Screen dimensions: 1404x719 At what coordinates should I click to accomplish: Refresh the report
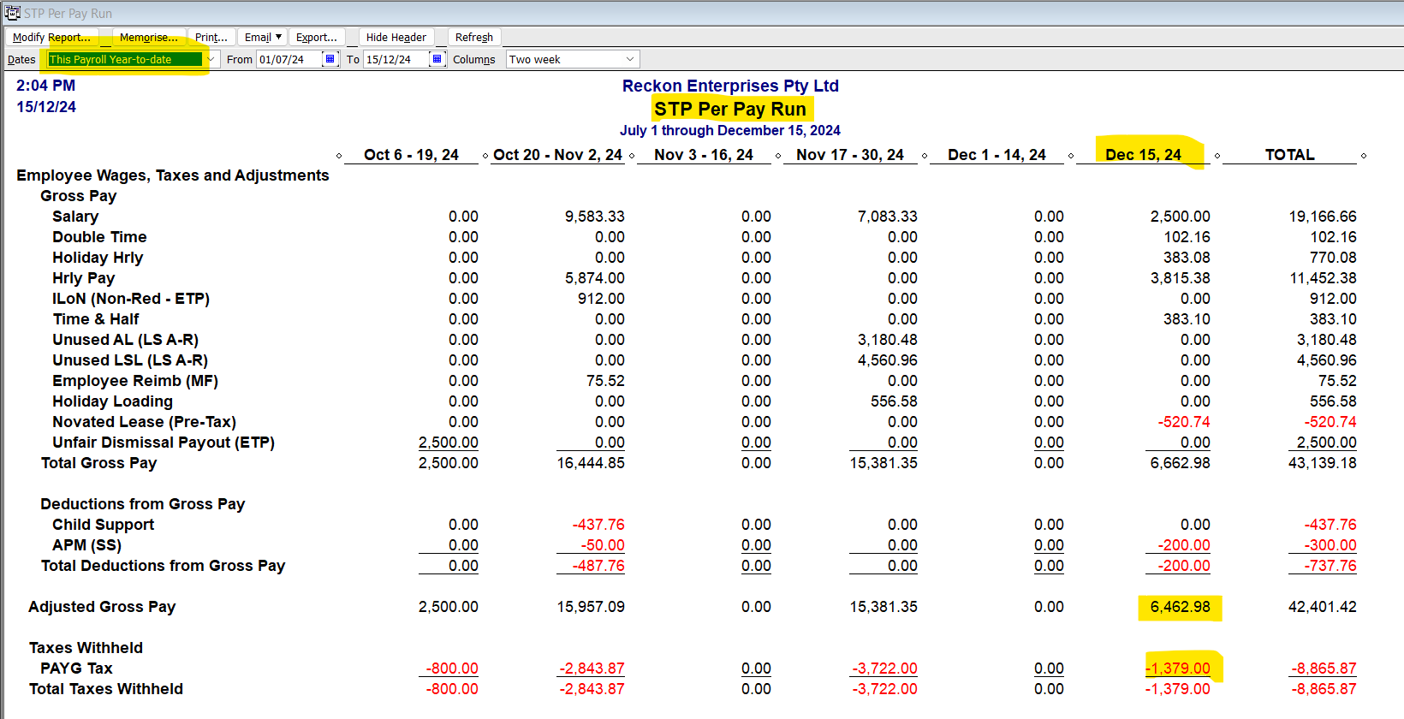(474, 37)
